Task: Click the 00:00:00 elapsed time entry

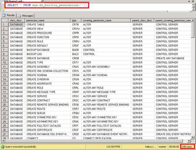Action: point(174,147)
